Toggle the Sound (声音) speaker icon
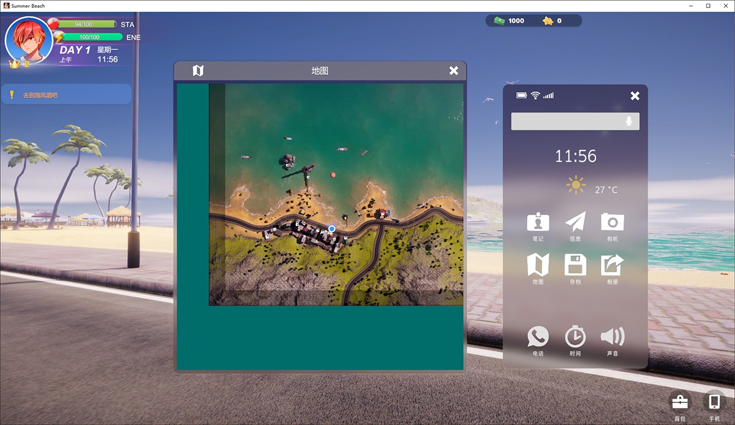This screenshot has height=425, width=735. [612, 337]
